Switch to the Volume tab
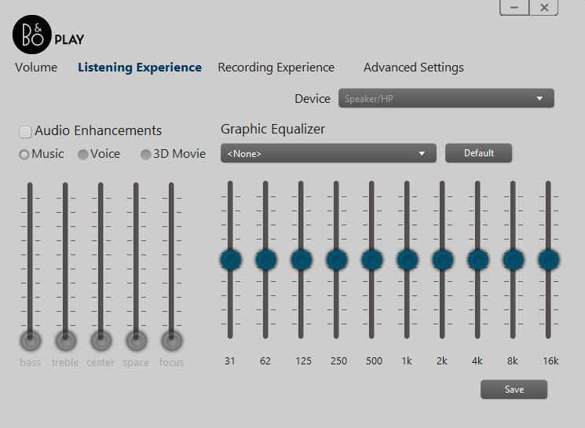The width and height of the screenshot is (585, 428). (x=36, y=68)
